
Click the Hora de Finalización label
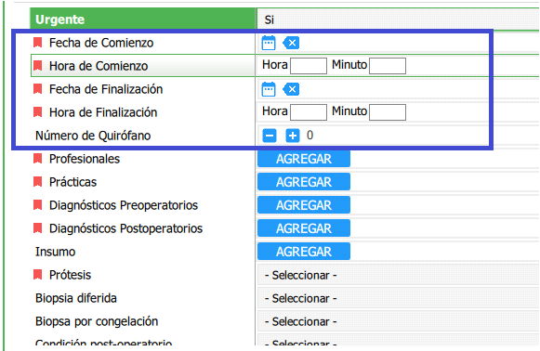pos(103,112)
